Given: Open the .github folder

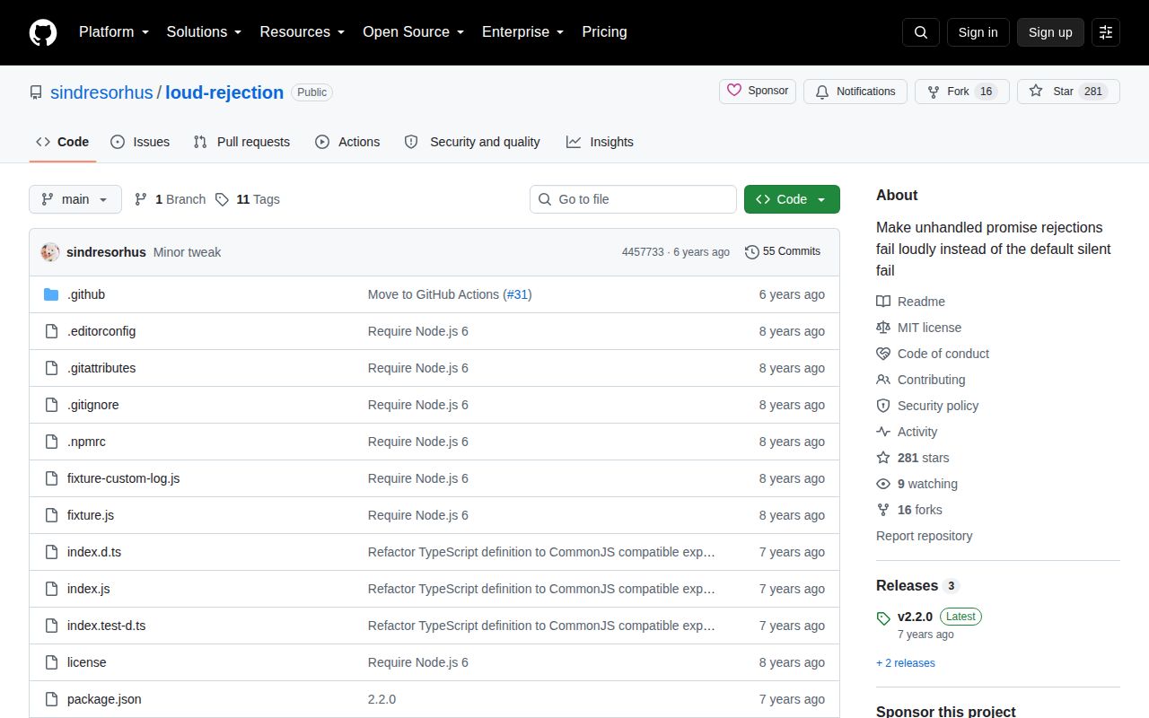Looking at the screenshot, I should point(86,294).
